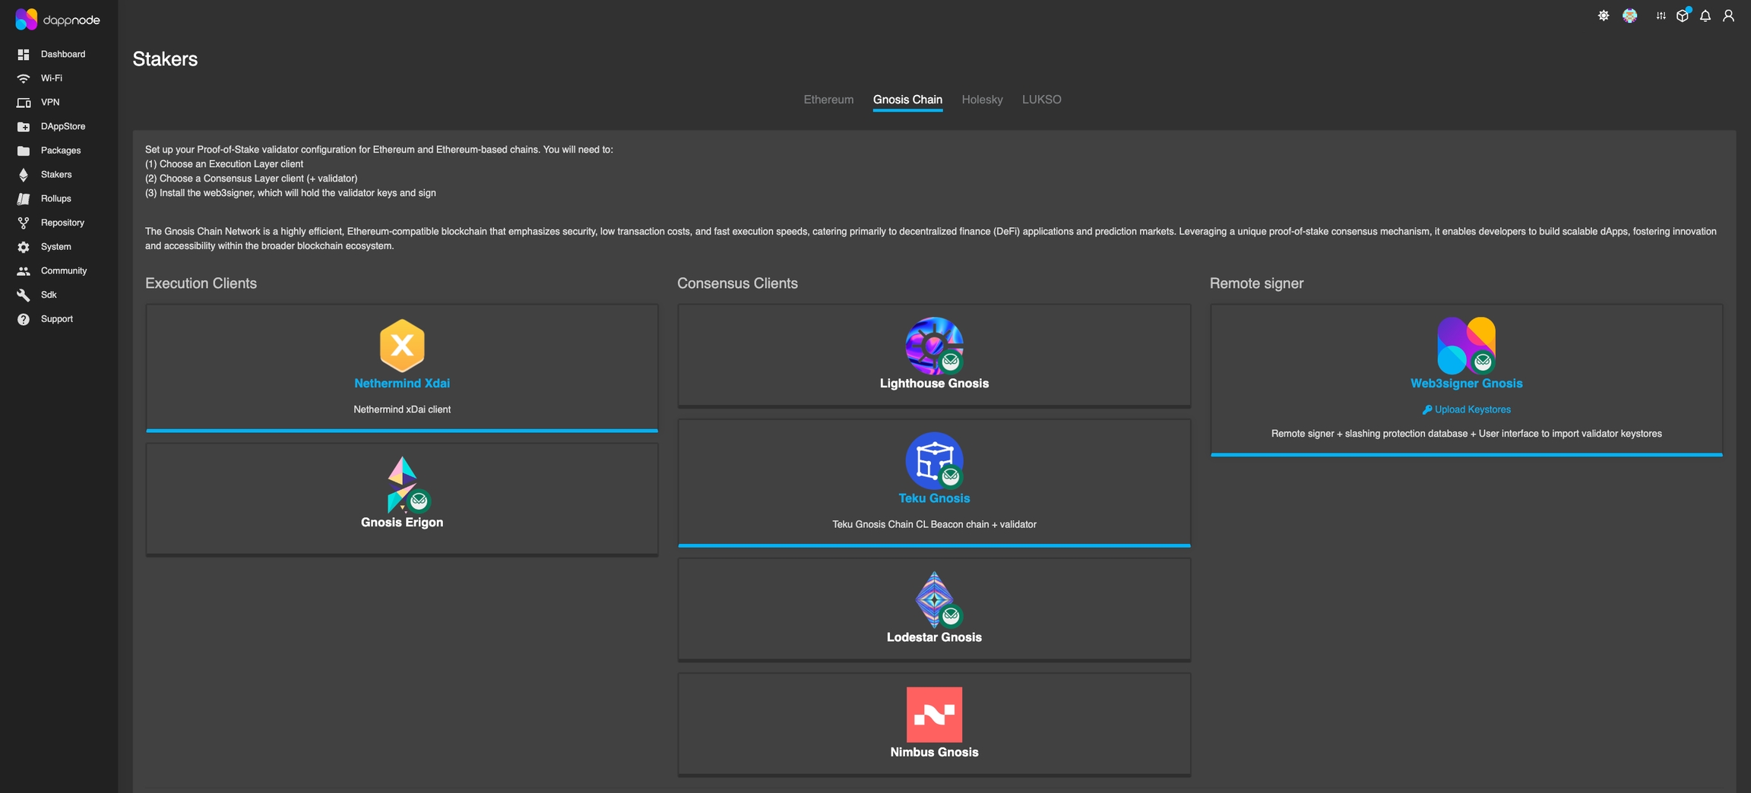Screen dimensions: 1751x793
Task: Switch to the Holesky tab
Action: point(981,100)
